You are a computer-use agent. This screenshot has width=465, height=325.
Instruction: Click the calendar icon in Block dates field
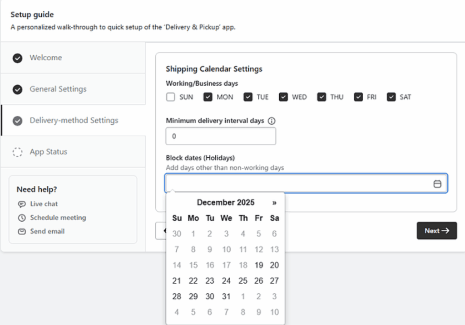pyautogui.click(x=437, y=184)
